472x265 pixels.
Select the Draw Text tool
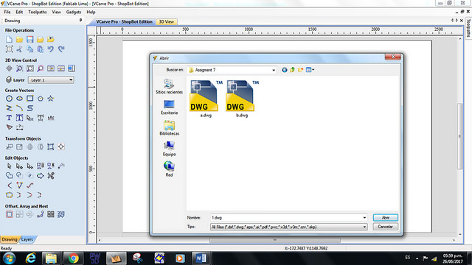[x=9, y=118]
